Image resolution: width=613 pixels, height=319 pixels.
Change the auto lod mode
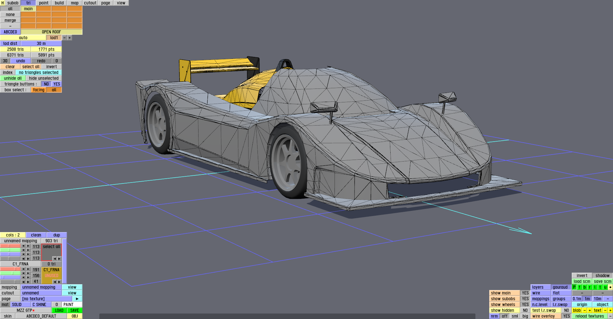(23, 38)
